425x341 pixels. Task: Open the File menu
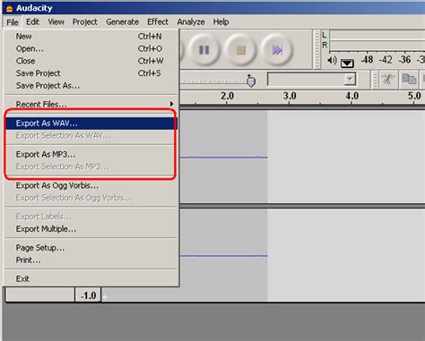pyautogui.click(x=13, y=22)
